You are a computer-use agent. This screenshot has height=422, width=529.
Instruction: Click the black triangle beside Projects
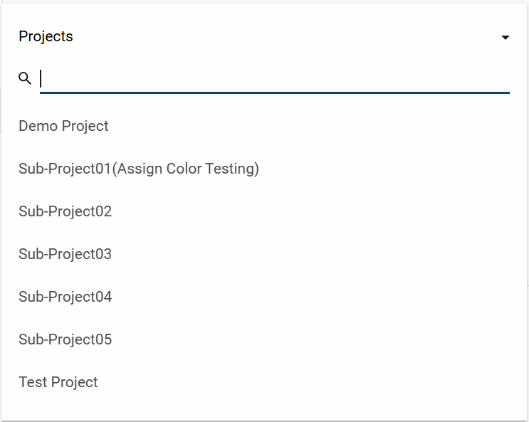[506, 37]
